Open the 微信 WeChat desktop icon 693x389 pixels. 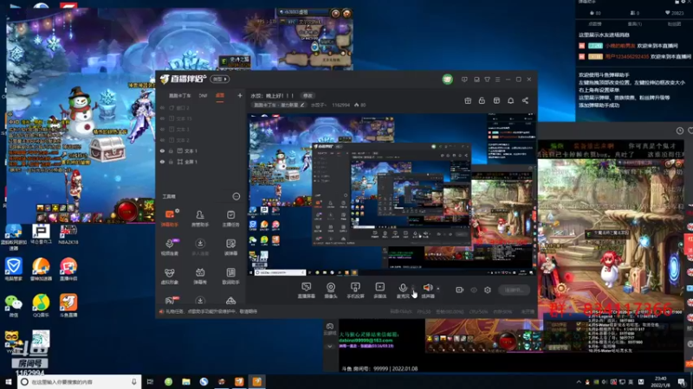pyautogui.click(x=13, y=305)
